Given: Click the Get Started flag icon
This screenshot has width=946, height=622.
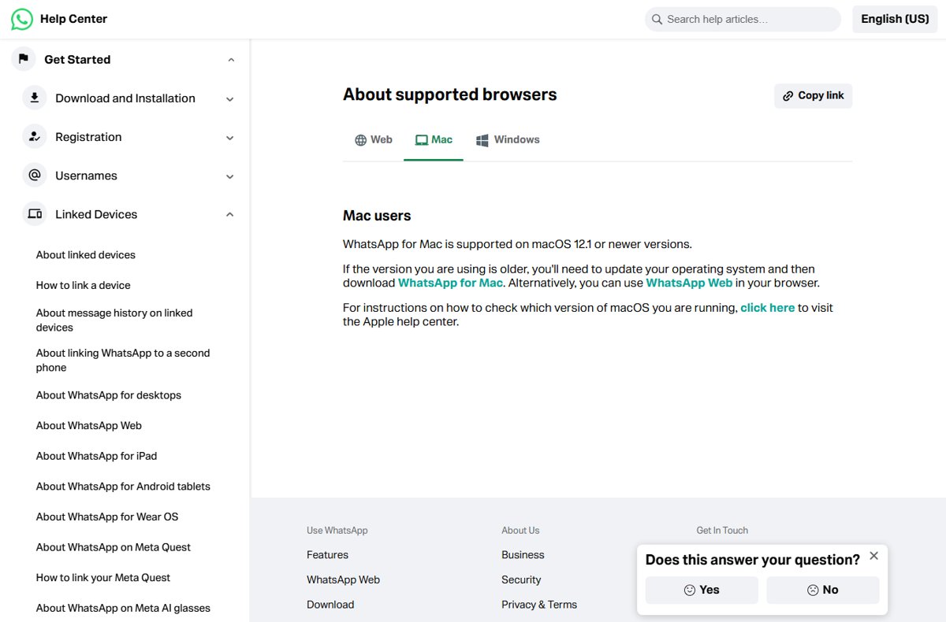Looking at the screenshot, I should point(24,59).
